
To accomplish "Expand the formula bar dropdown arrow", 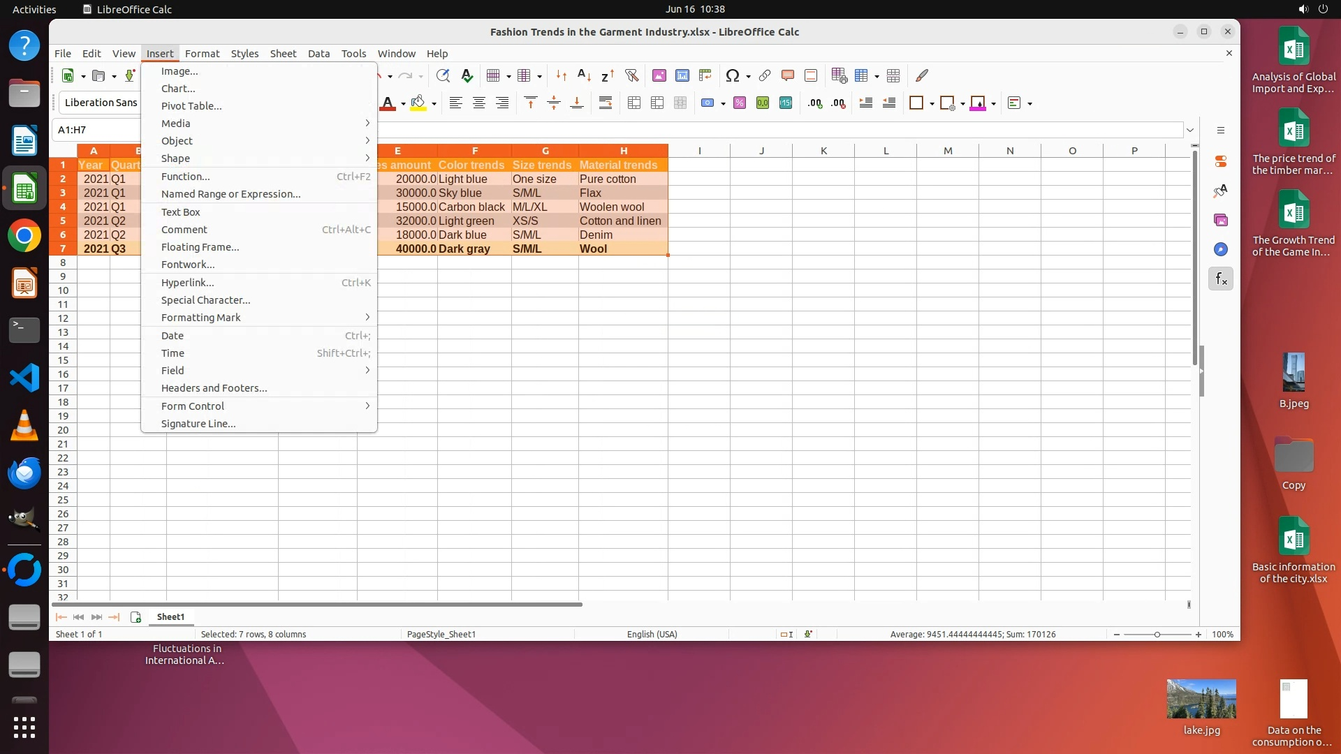I will (1190, 130).
